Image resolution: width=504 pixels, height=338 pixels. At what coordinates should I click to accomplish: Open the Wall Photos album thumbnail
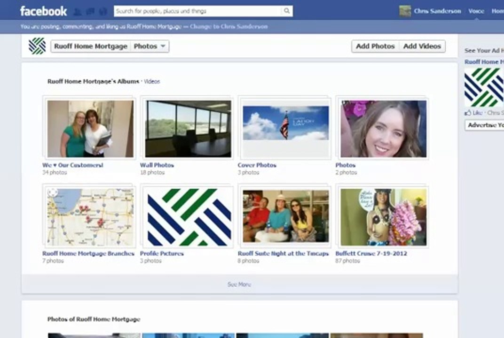[x=188, y=129]
